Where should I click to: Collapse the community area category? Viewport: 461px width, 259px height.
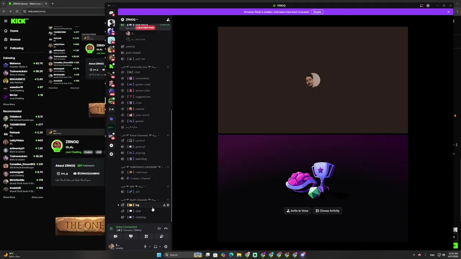pos(139,67)
